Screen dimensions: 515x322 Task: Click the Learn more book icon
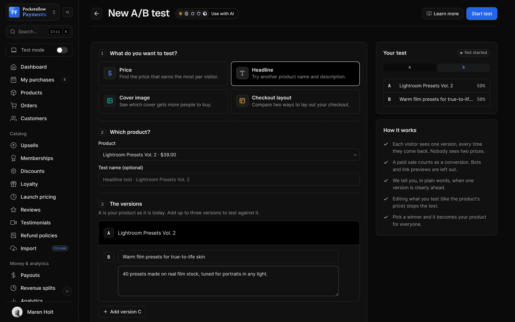[429, 14]
